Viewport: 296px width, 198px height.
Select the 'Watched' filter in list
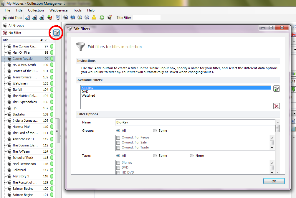[88, 95]
